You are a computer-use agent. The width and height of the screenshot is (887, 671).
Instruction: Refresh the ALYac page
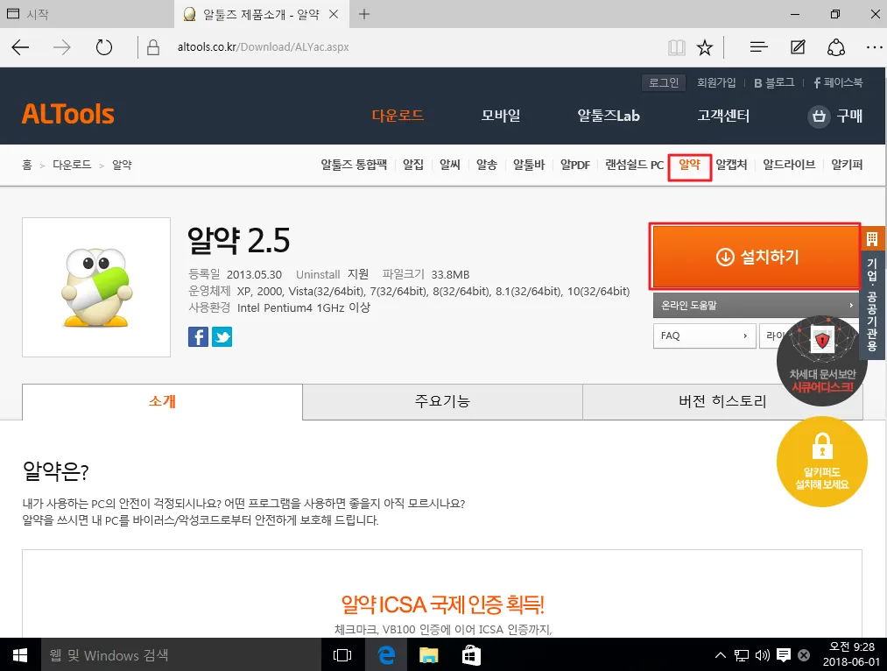[x=104, y=47]
